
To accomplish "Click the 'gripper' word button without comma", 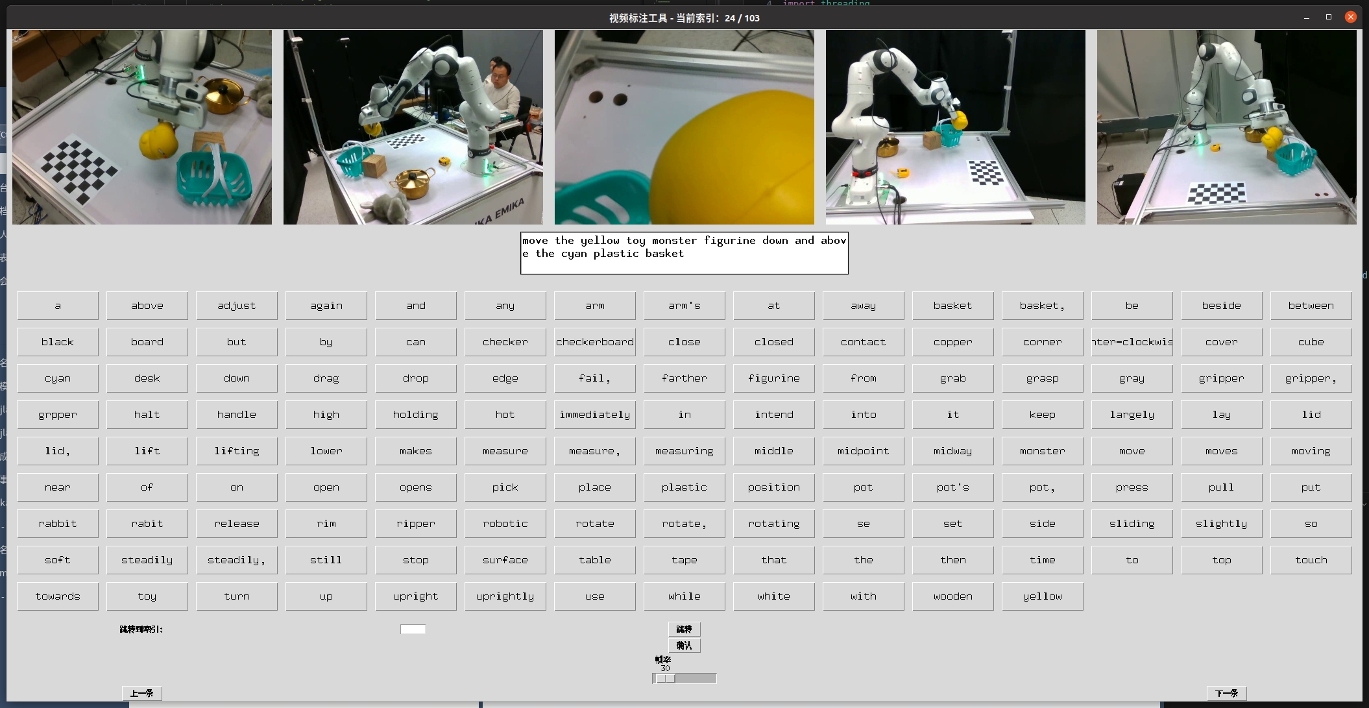I will [1221, 378].
